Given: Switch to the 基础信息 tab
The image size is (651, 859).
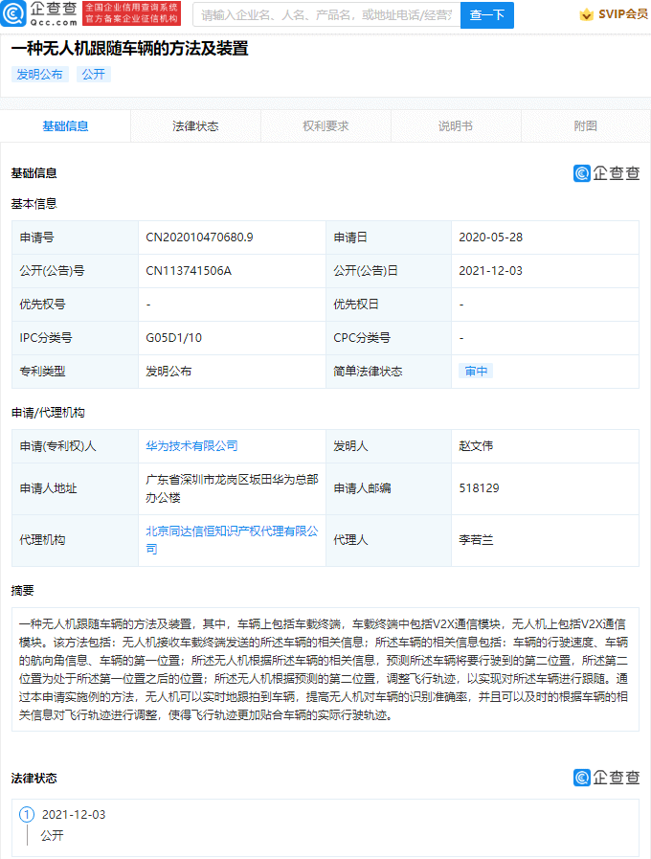Looking at the screenshot, I should pos(65,126).
